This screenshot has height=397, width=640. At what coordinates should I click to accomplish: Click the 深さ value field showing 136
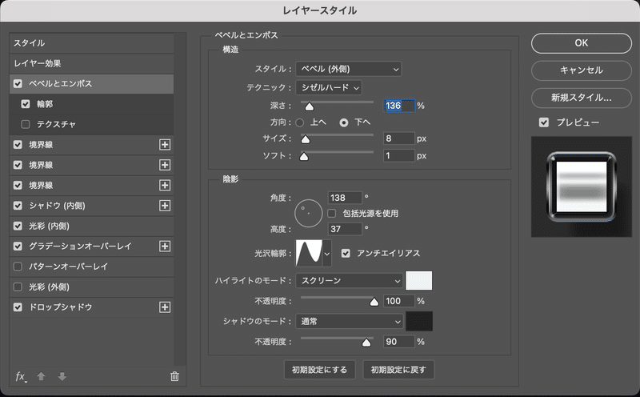pos(399,106)
